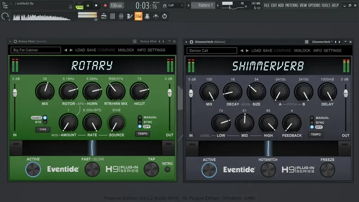The width and height of the screenshot is (359, 202).
Task: Select previous preset in the Rotary plugin
Action: (x=66, y=50)
